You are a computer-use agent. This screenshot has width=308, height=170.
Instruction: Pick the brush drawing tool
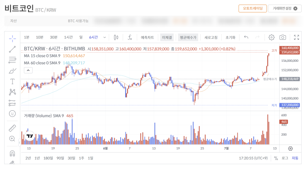pos(12,70)
